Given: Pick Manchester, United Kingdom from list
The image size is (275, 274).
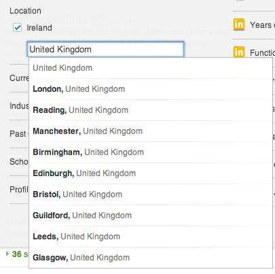Looking at the screenshot, I should click(151, 131).
